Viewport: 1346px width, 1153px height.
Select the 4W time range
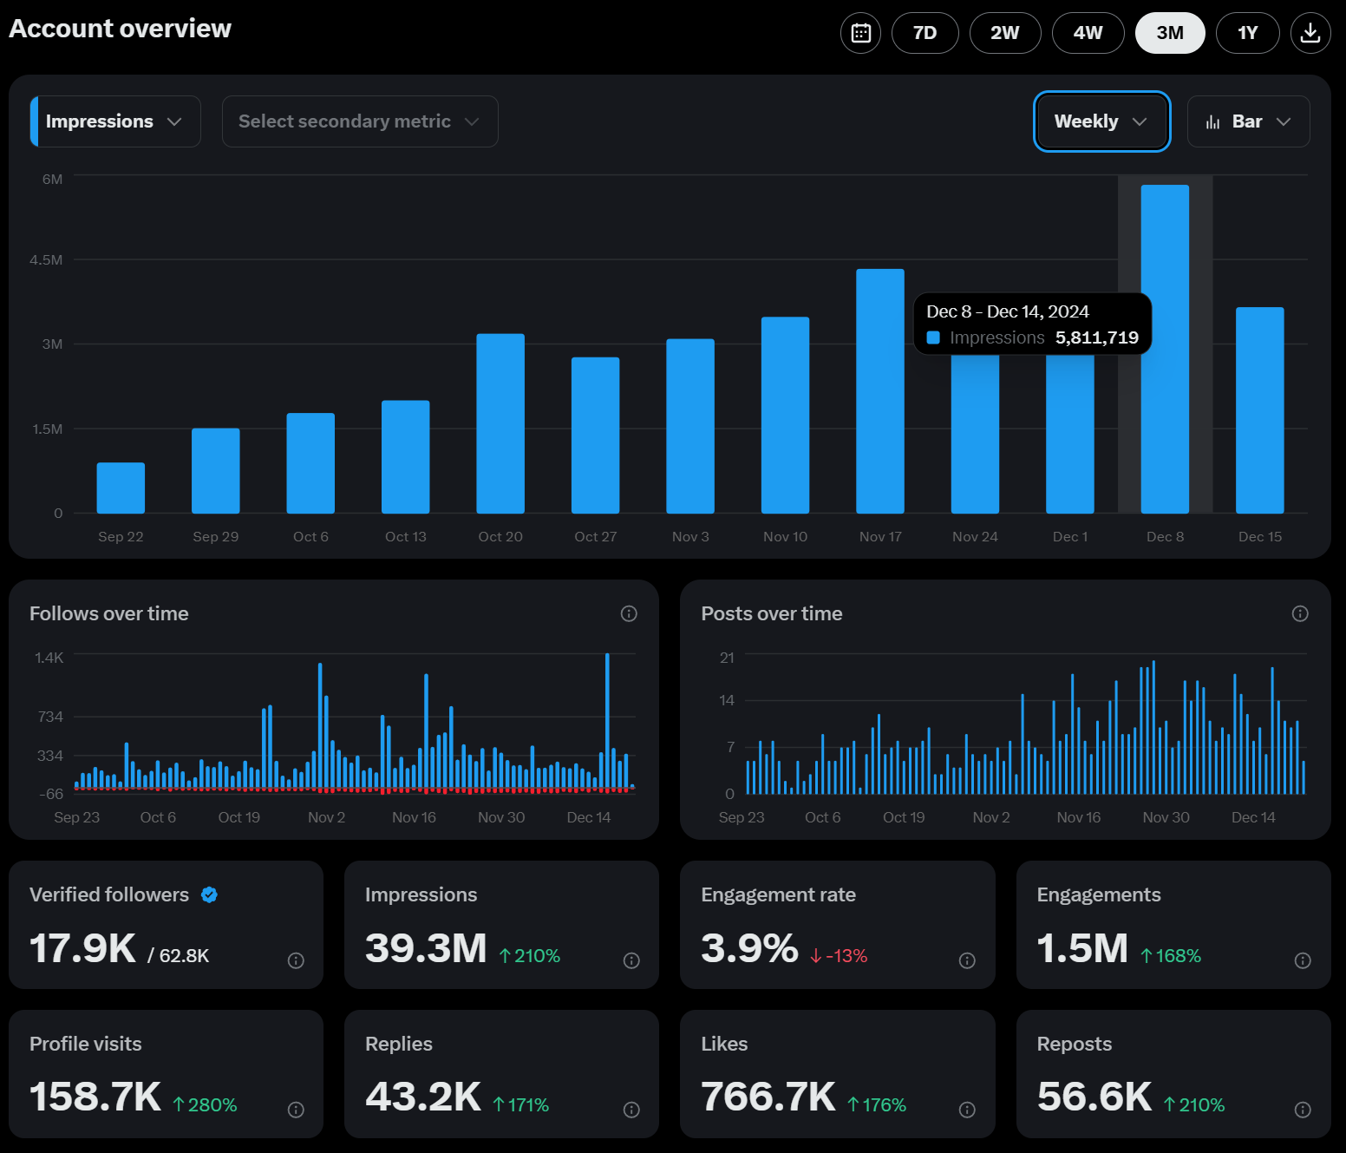[x=1088, y=33]
